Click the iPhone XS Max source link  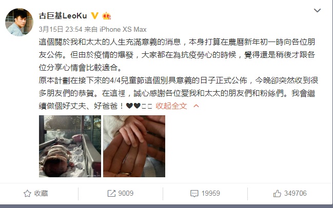123,29
